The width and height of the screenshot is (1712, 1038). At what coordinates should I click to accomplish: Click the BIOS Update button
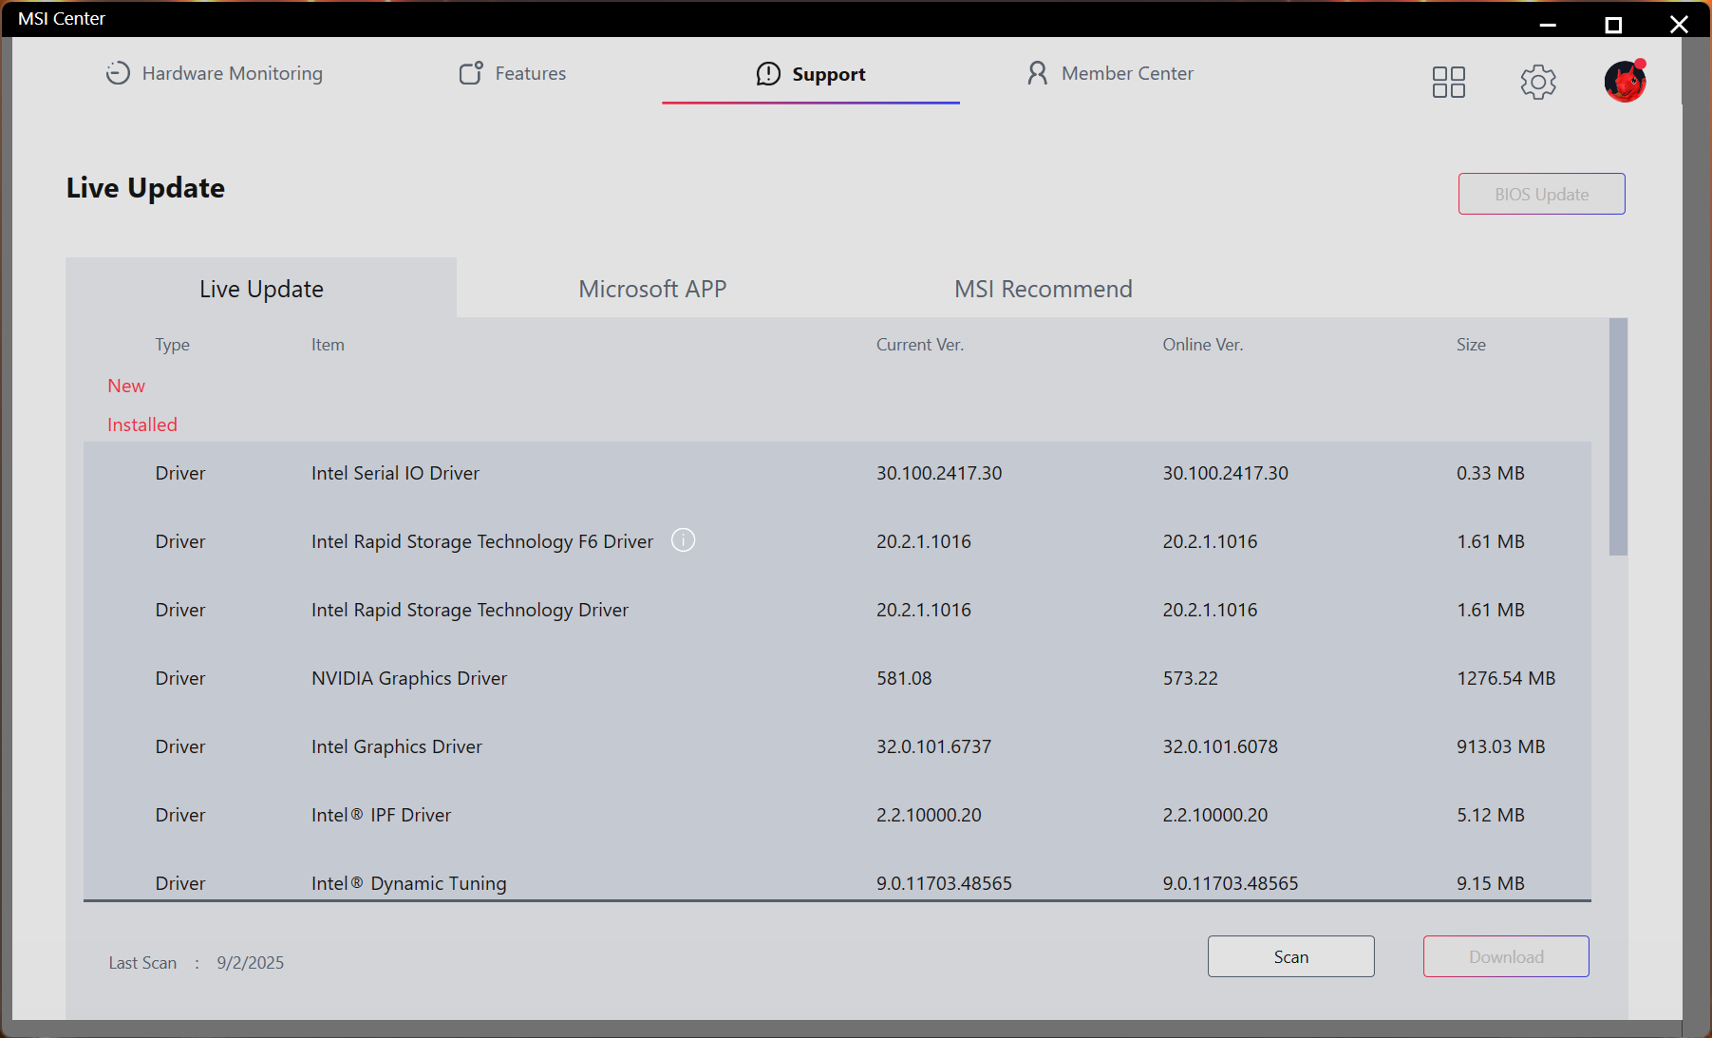coord(1541,194)
